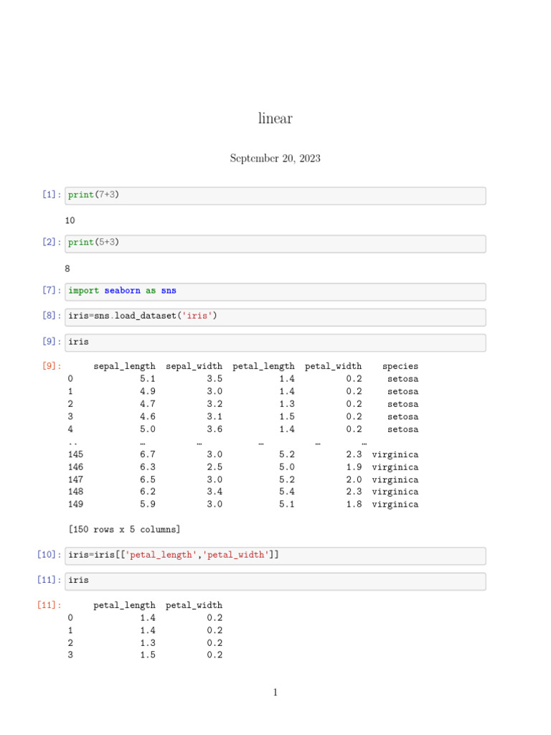Click the page number 1 at the bottom

click(275, 693)
